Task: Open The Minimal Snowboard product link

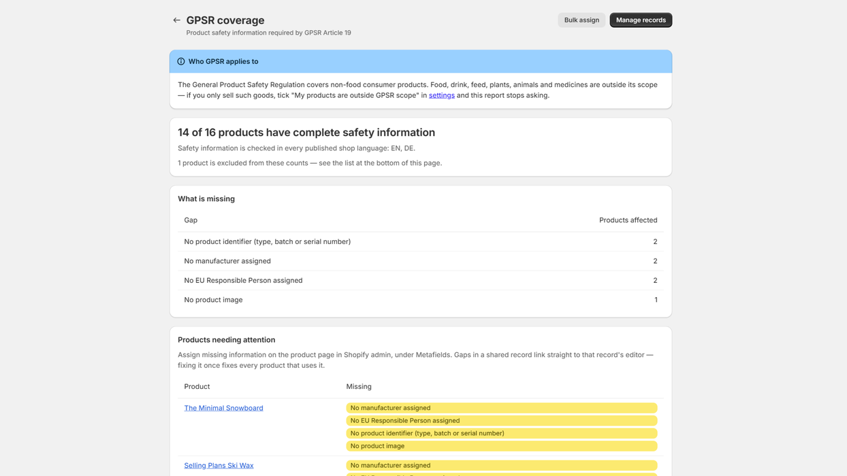Action: point(223,408)
